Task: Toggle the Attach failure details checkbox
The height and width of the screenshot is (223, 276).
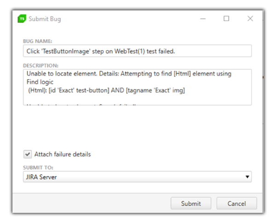Action: [28, 154]
